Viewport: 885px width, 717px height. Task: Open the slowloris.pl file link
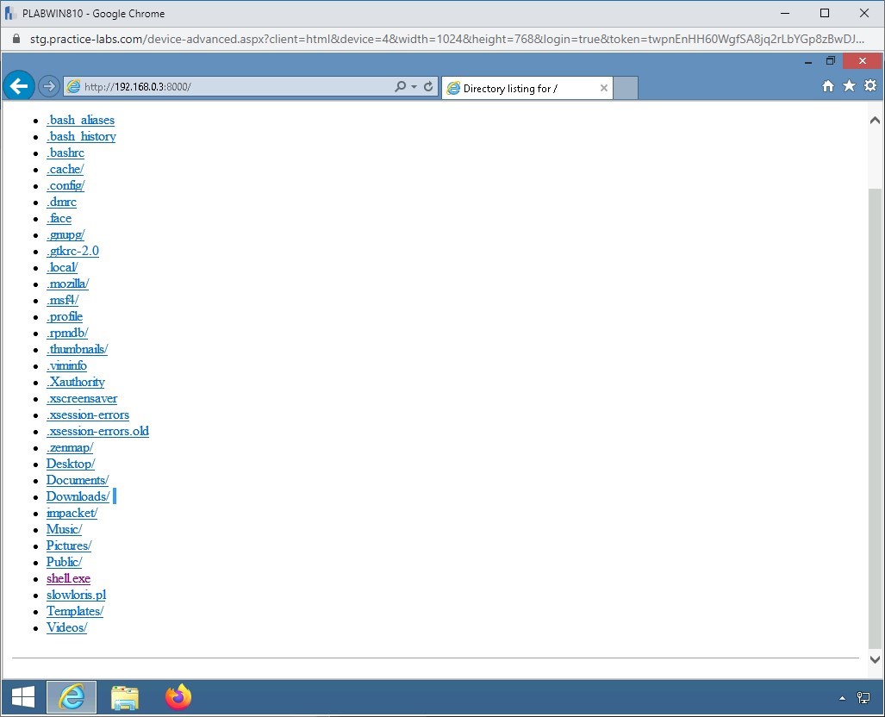[76, 595]
